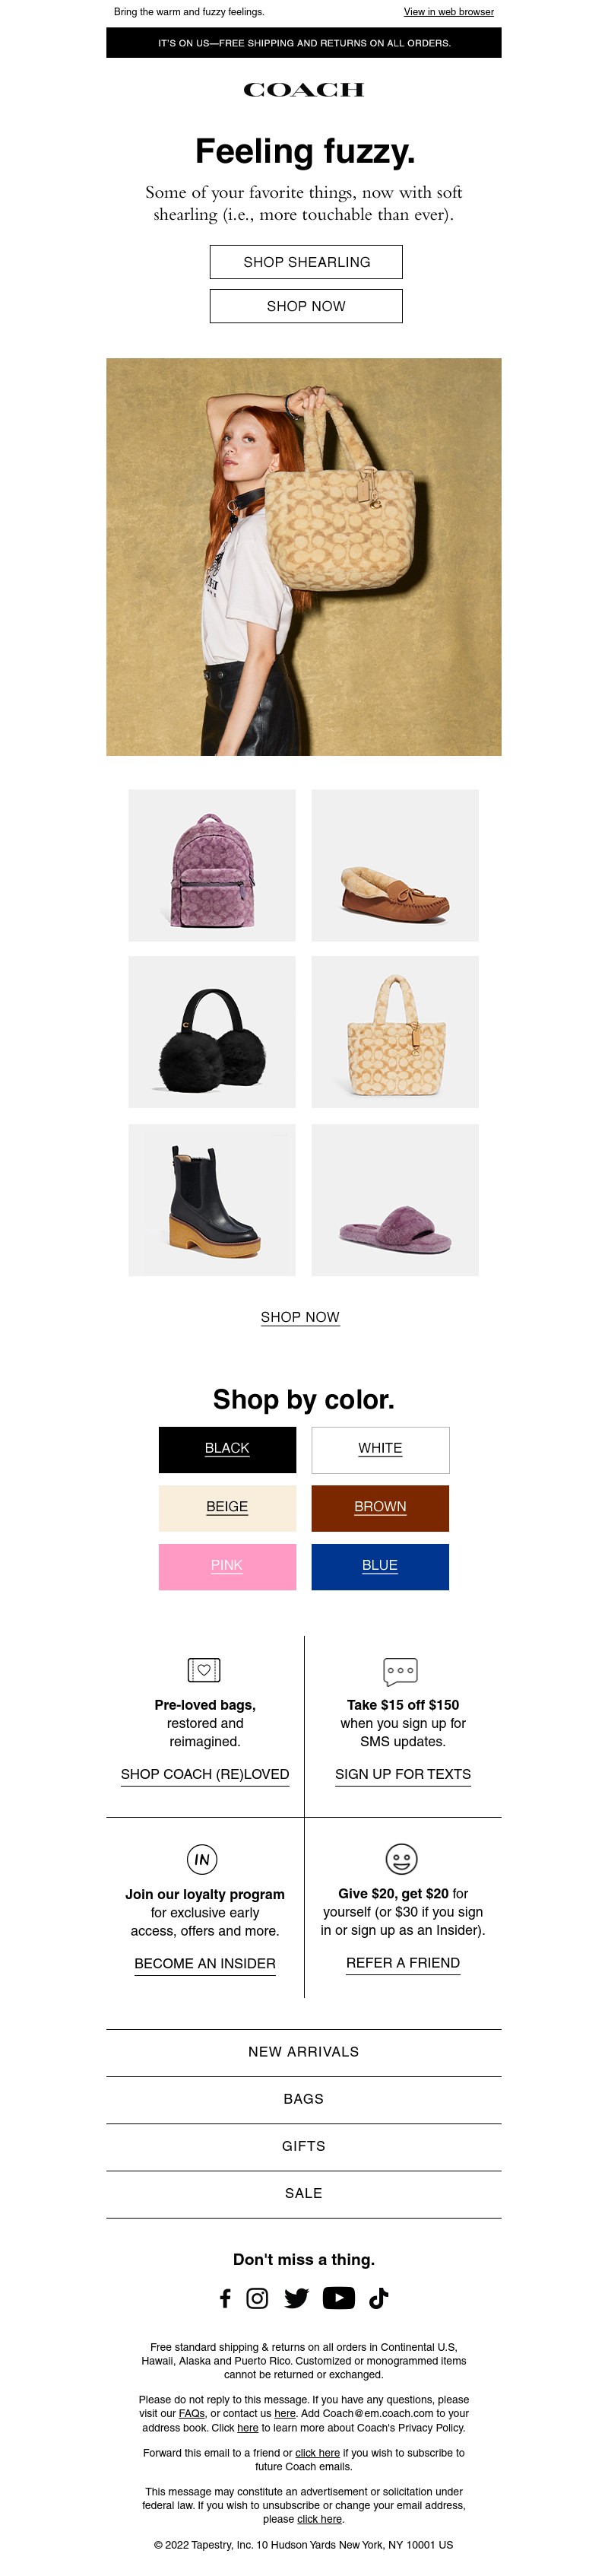Click the BECOME AN INSIDER link

coord(205,1963)
